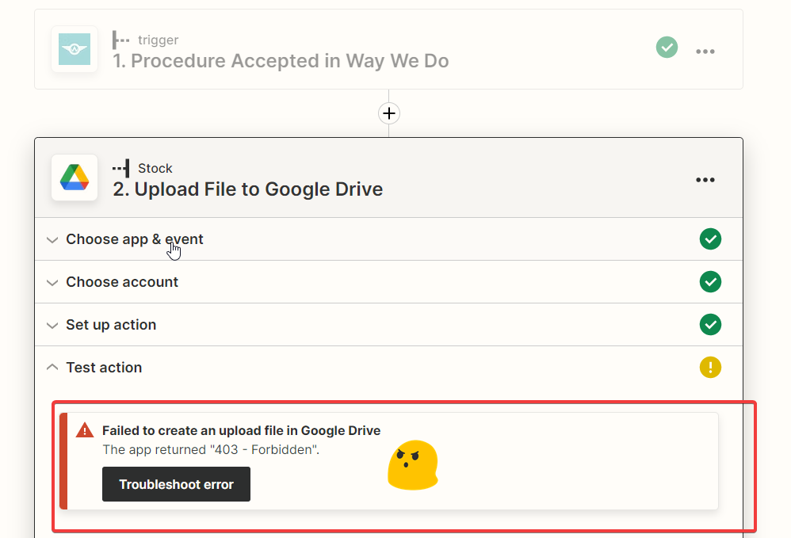This screenshot has height=538, width=791.
Task: Click the Way We Do app icon
Action: [75, 49]
